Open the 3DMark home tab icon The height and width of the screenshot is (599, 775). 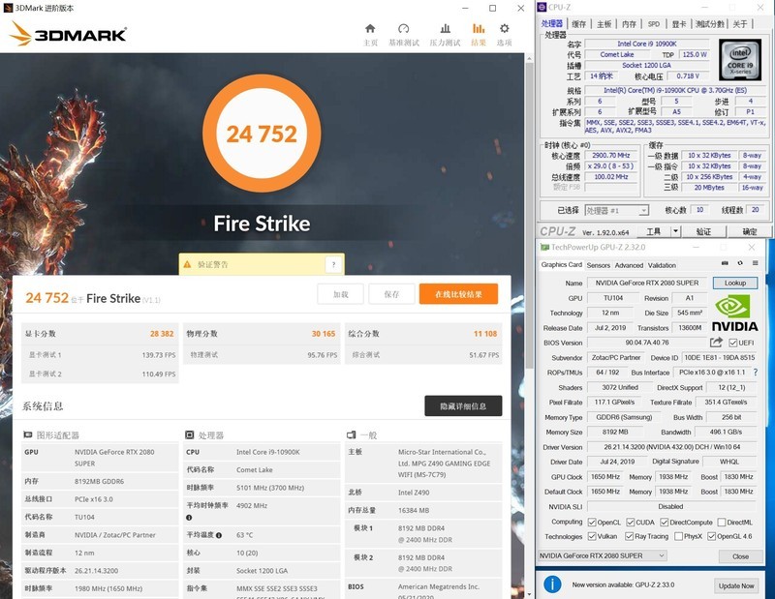(370, 29)
